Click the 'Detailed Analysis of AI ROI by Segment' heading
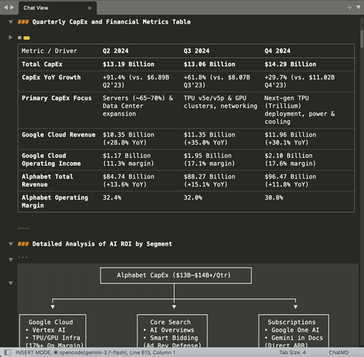364x357 pixels. tap(102, 244)
